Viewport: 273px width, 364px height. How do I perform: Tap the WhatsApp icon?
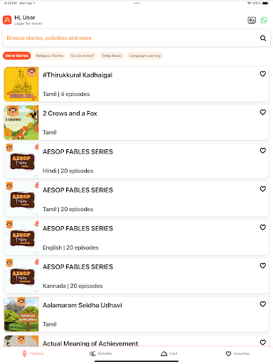[x=264, y=20]
